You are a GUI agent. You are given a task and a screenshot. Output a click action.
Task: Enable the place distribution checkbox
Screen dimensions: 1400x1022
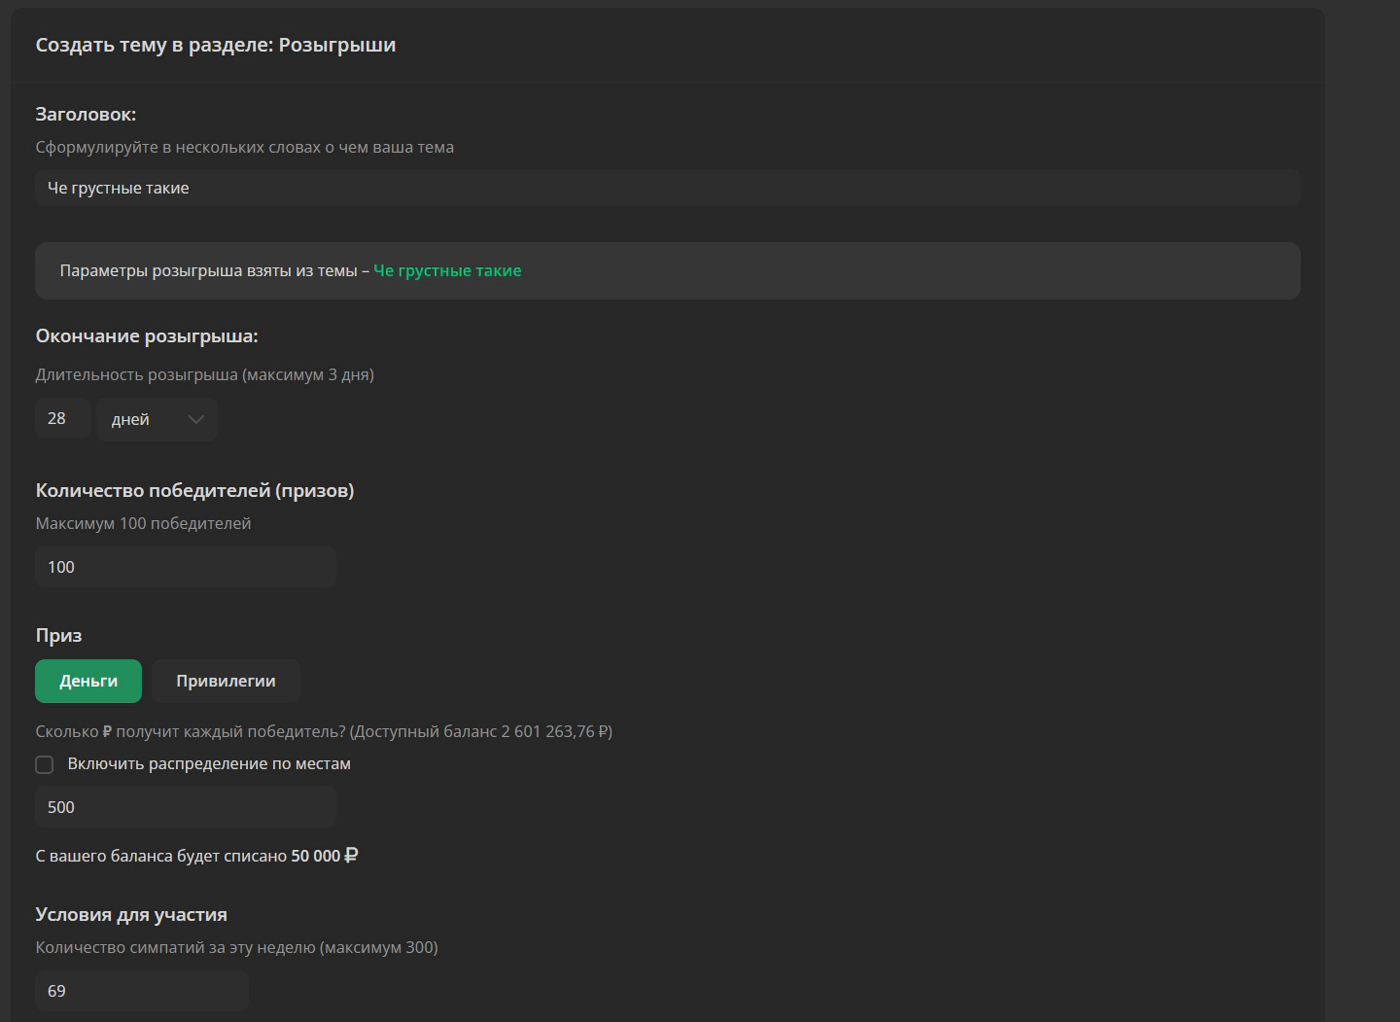[x=45, y=764]
